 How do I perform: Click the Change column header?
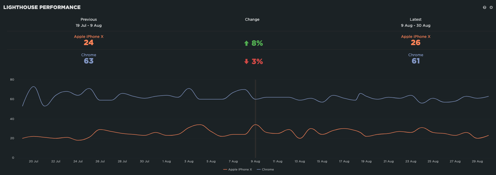252,20
